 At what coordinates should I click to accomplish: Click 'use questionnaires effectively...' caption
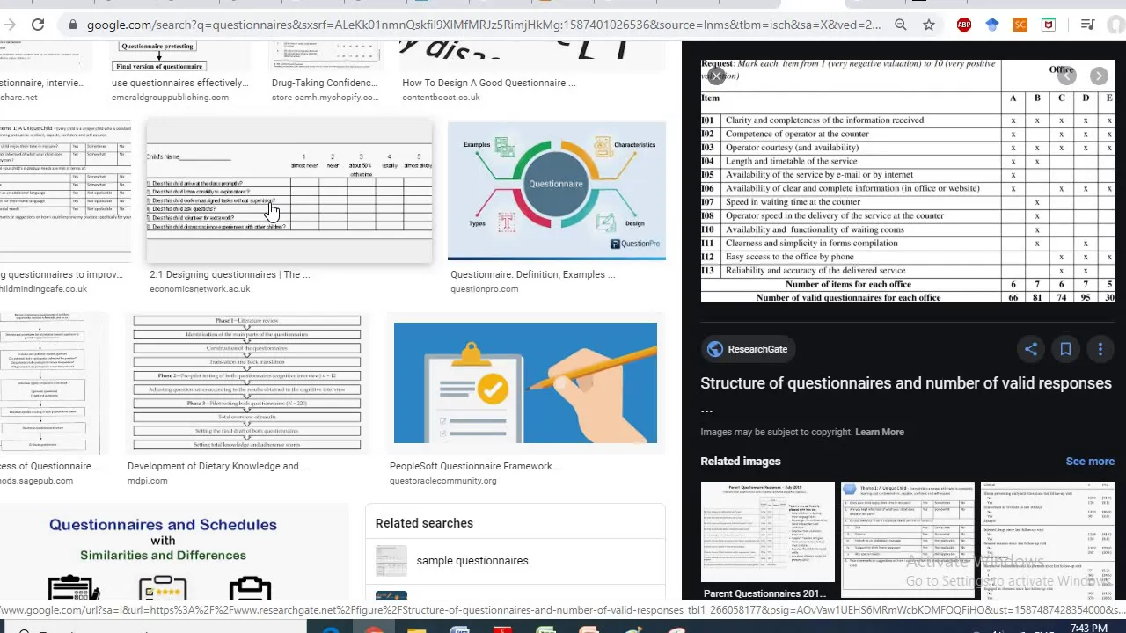(x=179, y=83)
